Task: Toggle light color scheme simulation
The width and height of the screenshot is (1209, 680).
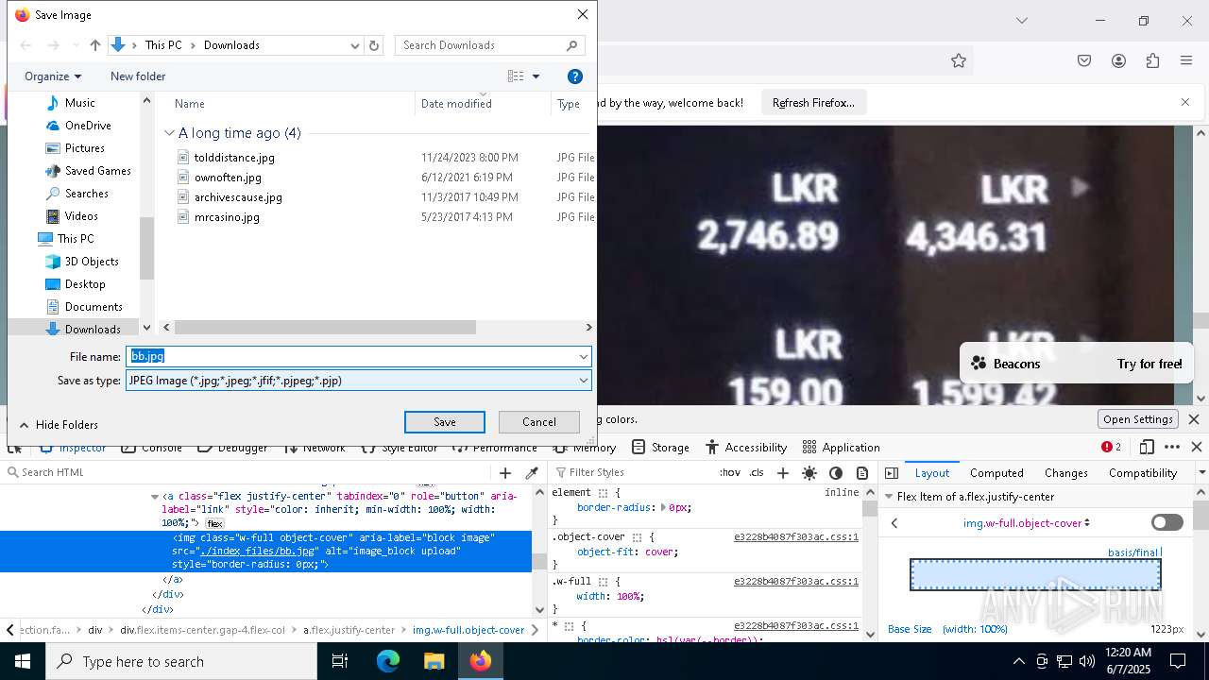Action: coord(809,473)
